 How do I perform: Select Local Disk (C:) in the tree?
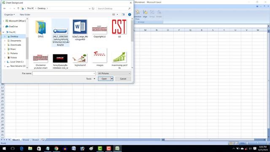click(17, 62)
